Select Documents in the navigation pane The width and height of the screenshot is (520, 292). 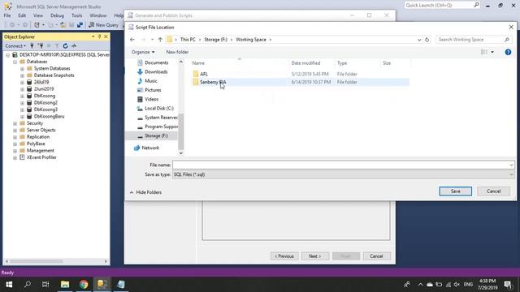(156, 63)
